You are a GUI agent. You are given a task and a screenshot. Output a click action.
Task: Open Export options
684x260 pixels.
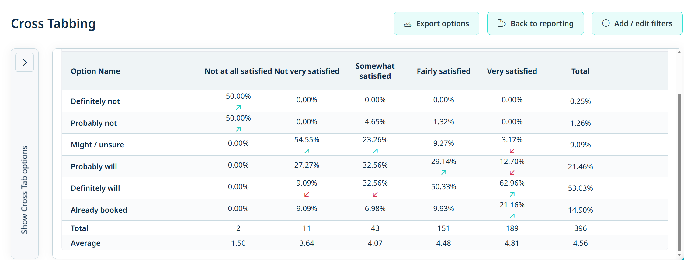click(x=436, y=23)
